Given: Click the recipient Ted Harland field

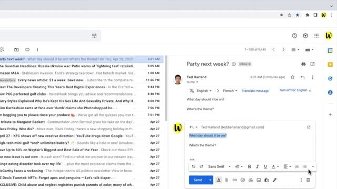Looking at the screenshot, I should [232, 127].
